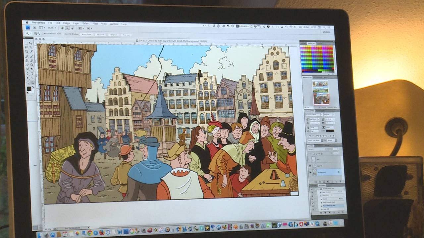424x238 pixels.
Task: Click the Eyedropper tool
Action: click(31, 52)
